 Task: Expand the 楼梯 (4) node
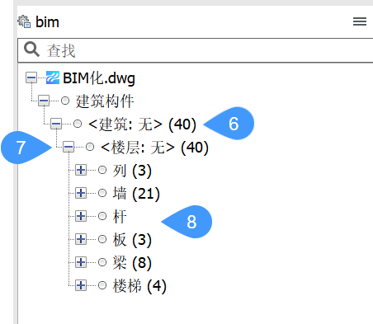pyautogui.click(x=81, y=285)
